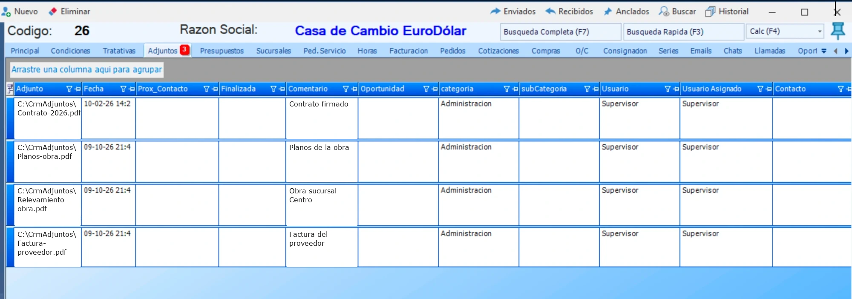The height and width of the screenshot is (299, 852).
Task: Open the Recibidos received messages
Action: [569, 11]
